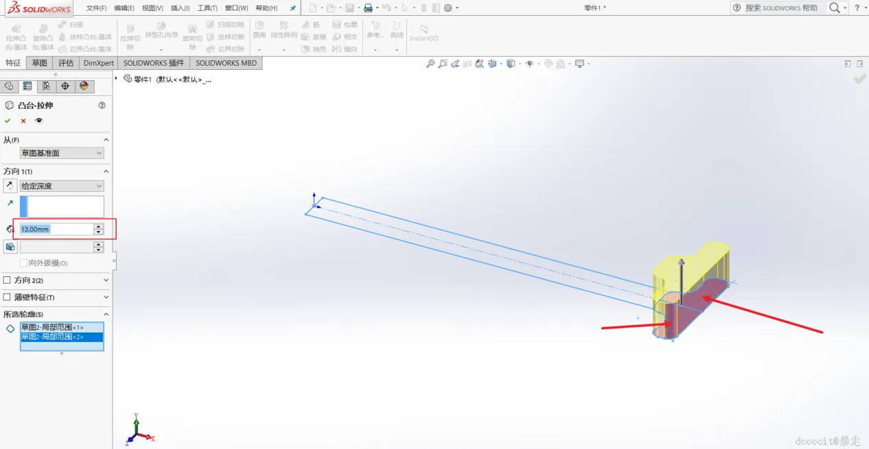Confirm the boss-extrude with green checkmark
The height and width of the screenshot is (449, 869).
pyautogui.click(x=8, y=121)
